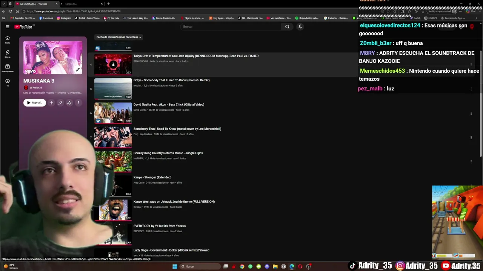Image resolution: width=483 pixels, height=271 pixels.
Task: Open the sort dropdown 'Fecha de inclusión'
Action: pyautogui.click(x=119, y=37)
